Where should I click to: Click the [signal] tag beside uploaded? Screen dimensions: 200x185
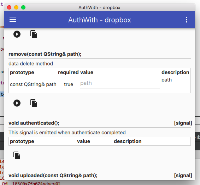tap(183, 176)
